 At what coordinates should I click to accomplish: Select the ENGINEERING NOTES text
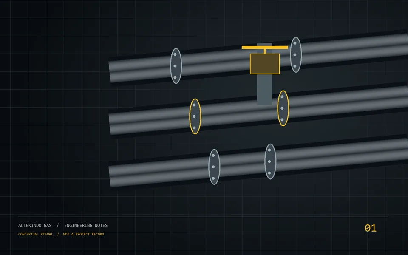pos(86,225)
